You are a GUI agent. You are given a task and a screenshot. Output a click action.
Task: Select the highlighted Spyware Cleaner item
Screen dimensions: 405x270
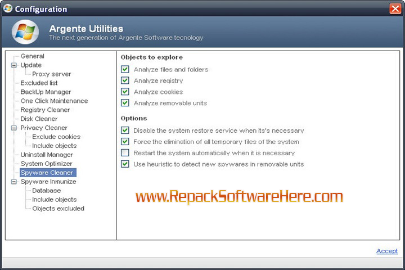pos(48,173)
